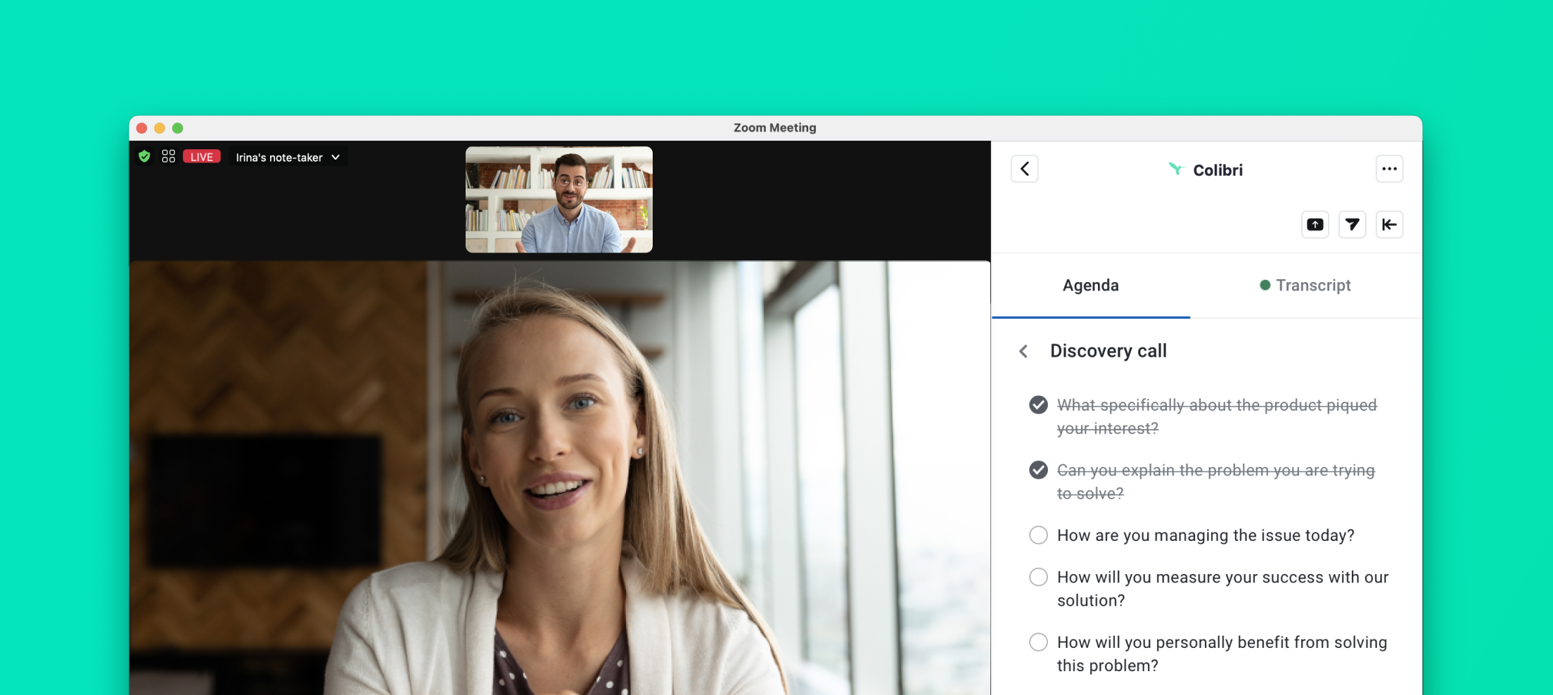This screenshot has width=1553, height=695.
Task: Click the green security shield icon
Action: pyautogui.click(x=144, y=156)
